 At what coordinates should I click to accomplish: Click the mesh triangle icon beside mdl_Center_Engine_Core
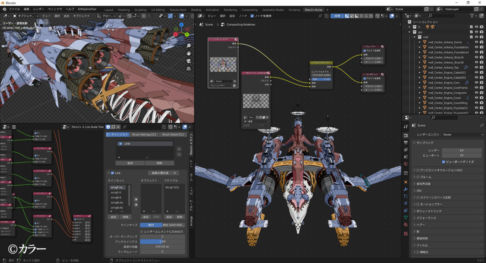tap(425, 83)
